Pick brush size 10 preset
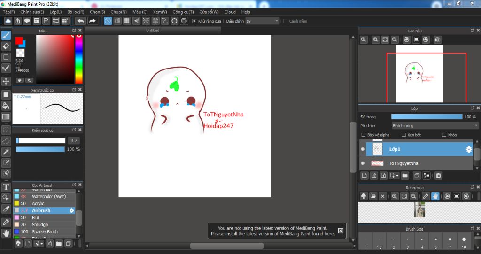481x254 pixels. tap(464, 242)
